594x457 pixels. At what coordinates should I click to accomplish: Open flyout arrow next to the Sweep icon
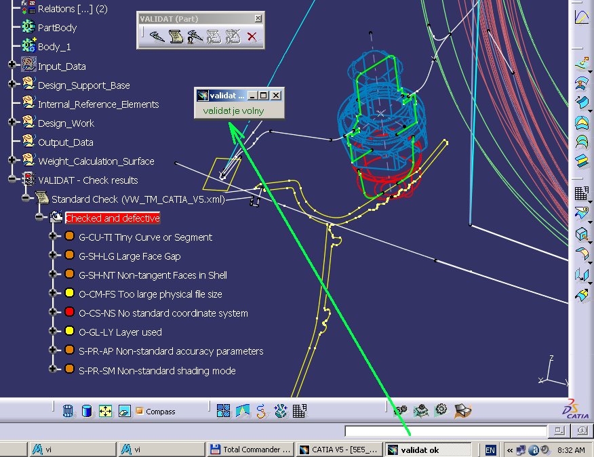(590, 111)
